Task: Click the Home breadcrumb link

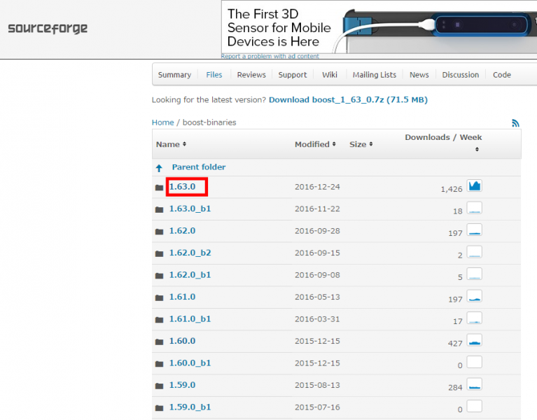Action: (162, 122)
